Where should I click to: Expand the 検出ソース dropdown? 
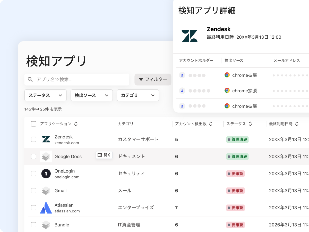(x=91, y=95)
